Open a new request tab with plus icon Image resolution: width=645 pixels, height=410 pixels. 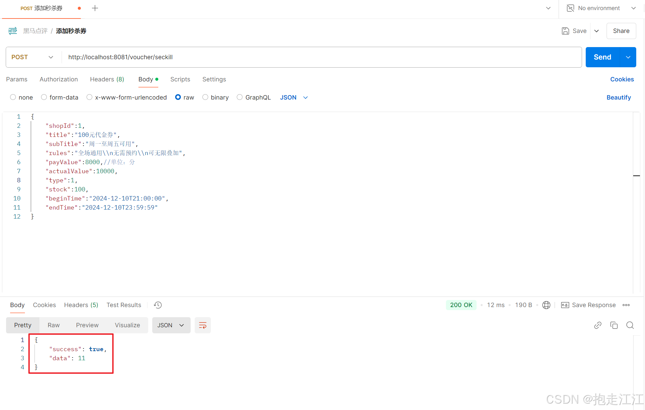click(x=95, y=8)
